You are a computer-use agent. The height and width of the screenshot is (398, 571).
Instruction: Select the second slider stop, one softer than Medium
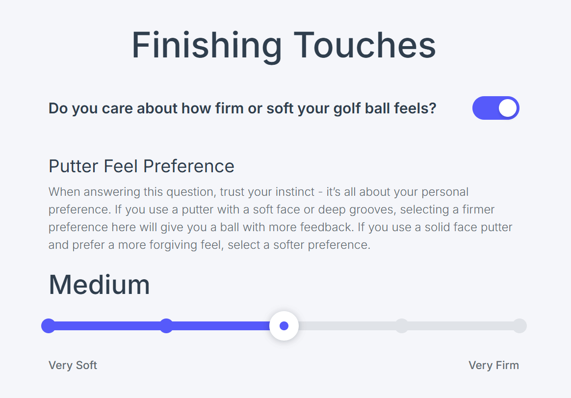166,326
